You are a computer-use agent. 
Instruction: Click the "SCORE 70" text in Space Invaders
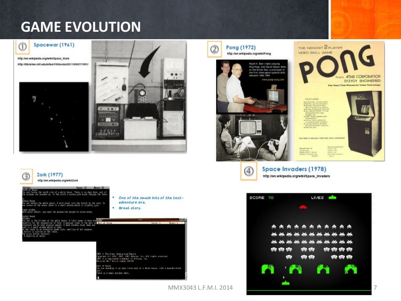[x=261, y=198]
